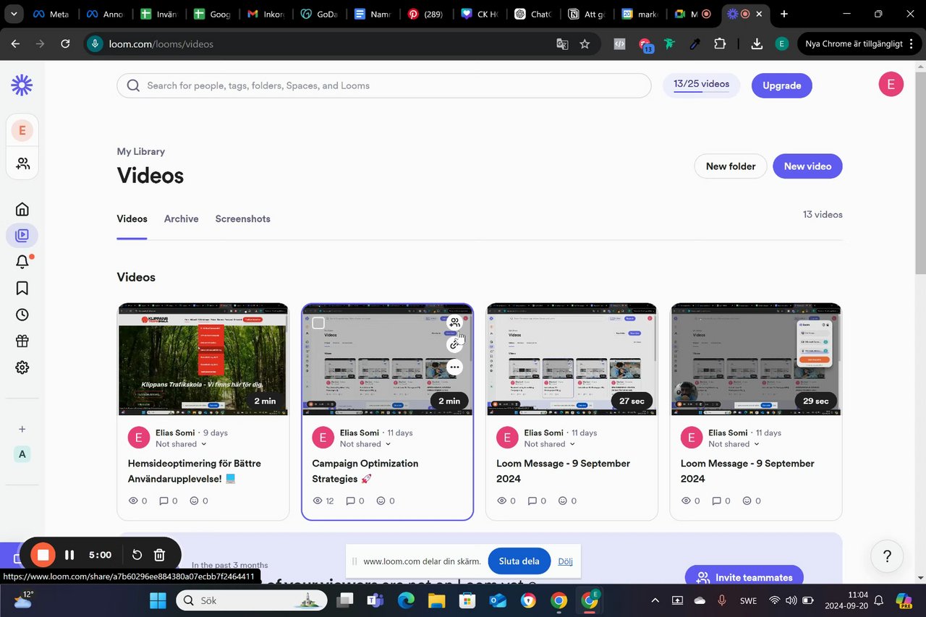
Task: Click the Dölj link in sharing bar
Action: click(565, 561)
